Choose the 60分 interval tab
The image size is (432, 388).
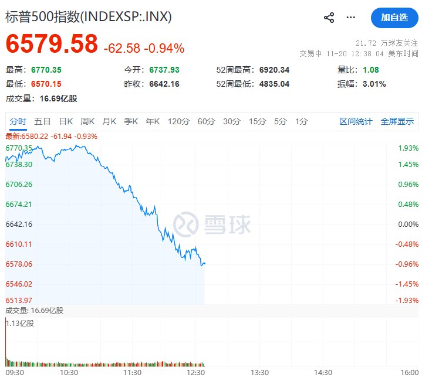pos(206,121)
